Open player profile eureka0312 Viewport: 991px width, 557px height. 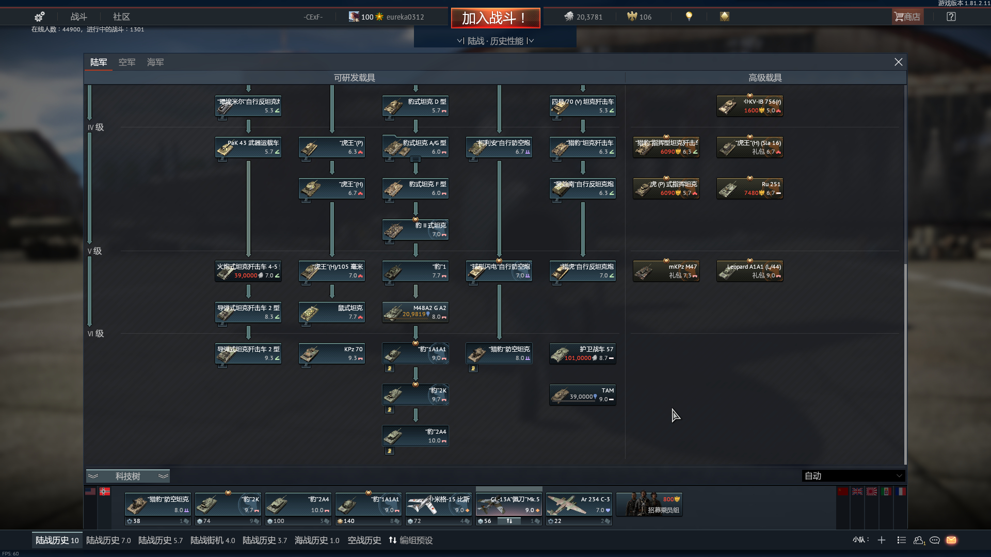pyautogui.click(x=405, y=17)
